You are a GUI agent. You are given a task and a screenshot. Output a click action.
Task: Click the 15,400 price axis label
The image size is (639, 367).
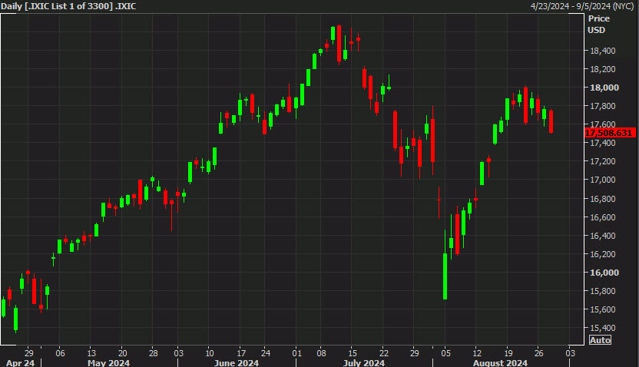click(x=603, y=328)
